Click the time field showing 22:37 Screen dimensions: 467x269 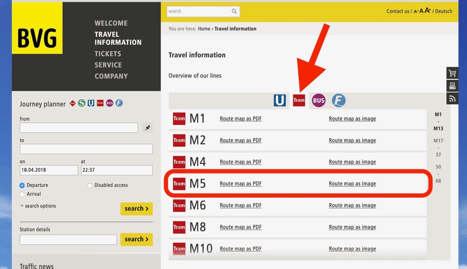point(117,170)
